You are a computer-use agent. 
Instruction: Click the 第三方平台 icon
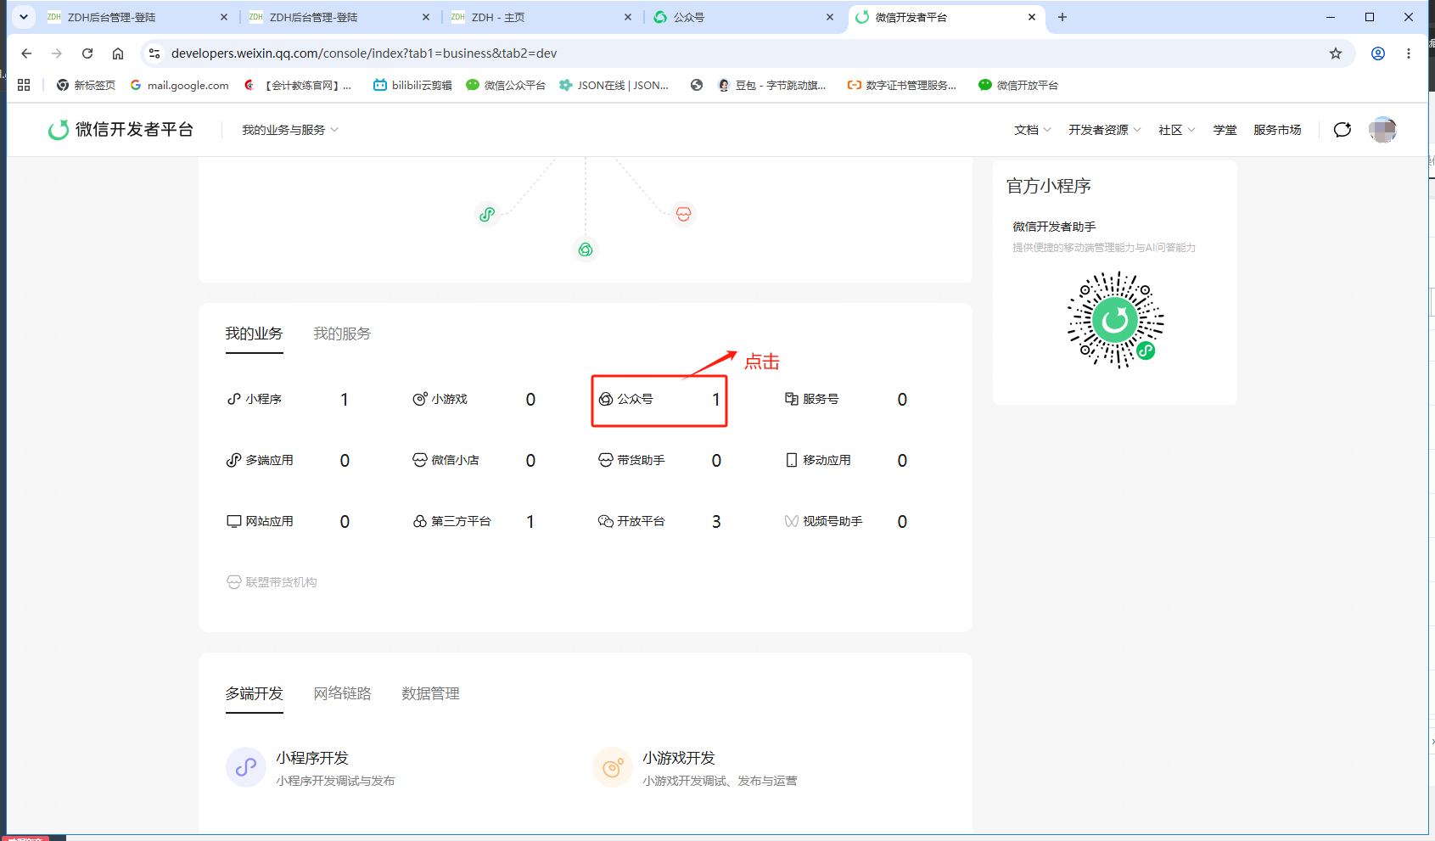420,521
